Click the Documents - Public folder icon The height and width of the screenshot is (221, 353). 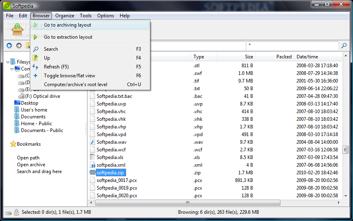click(x=17, y=130)
